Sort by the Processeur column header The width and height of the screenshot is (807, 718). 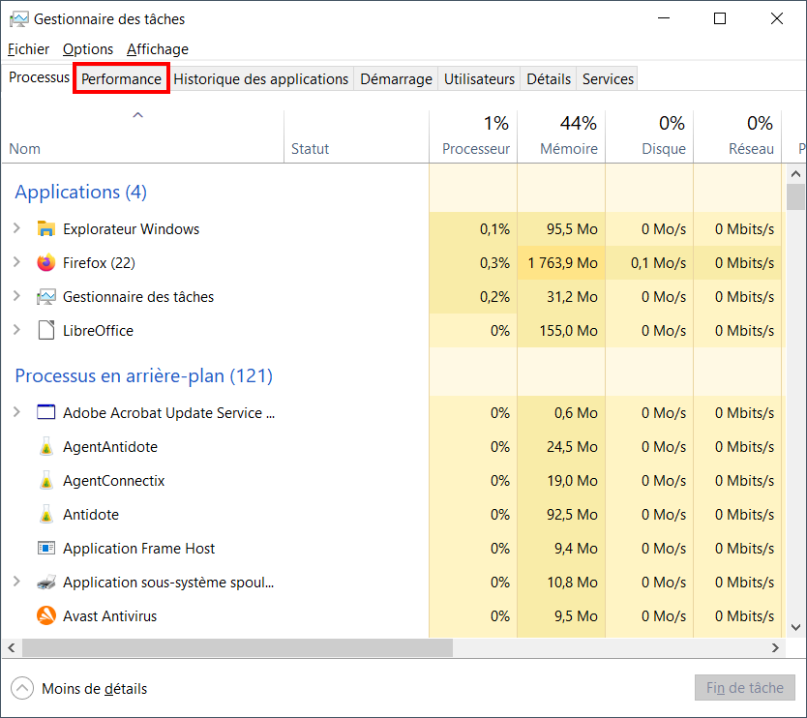pos(473,136)
